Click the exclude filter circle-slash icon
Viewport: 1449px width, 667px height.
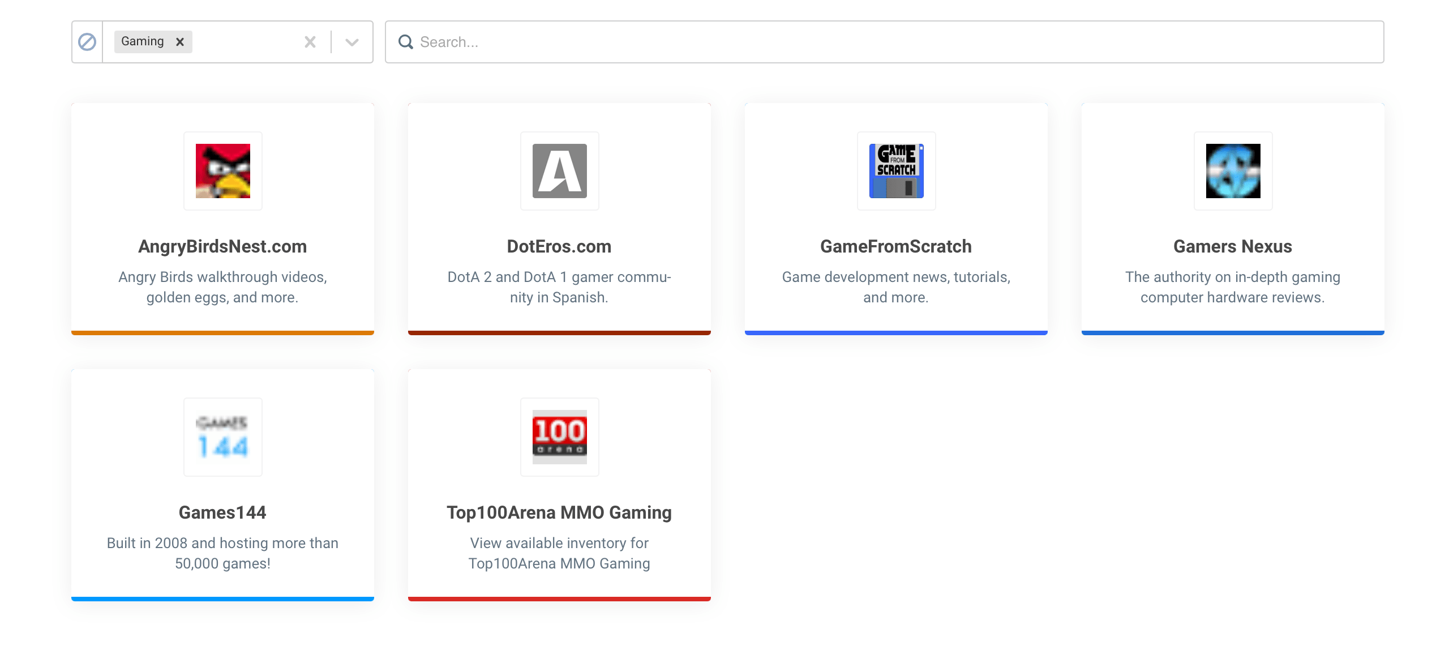coord(87,42)
